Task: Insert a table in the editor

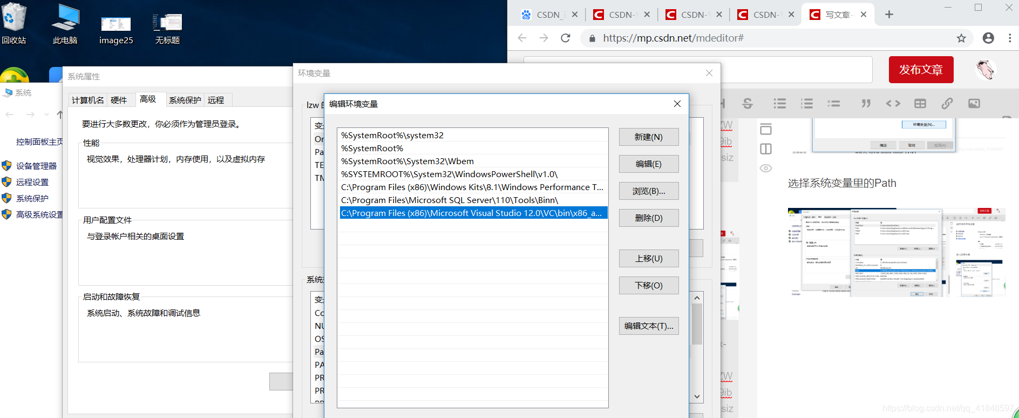Action: click(920, 103)
